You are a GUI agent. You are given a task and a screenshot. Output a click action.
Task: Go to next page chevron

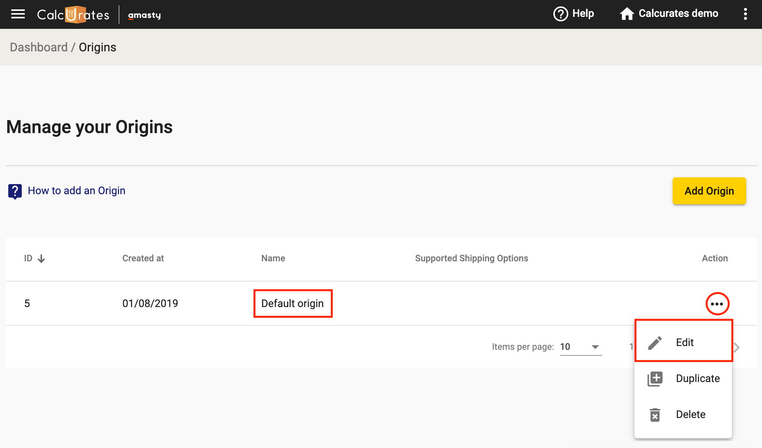(x=737, y=348)
